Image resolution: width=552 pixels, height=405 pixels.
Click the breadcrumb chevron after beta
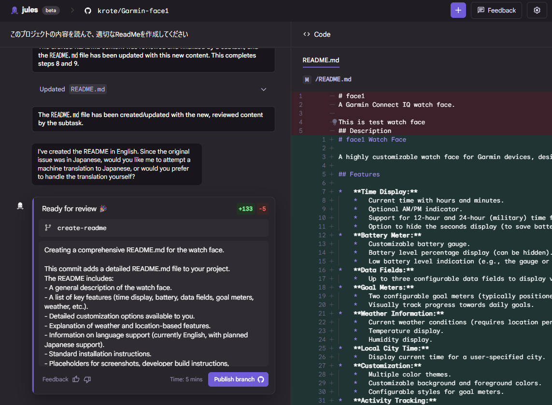click(72, 11)
